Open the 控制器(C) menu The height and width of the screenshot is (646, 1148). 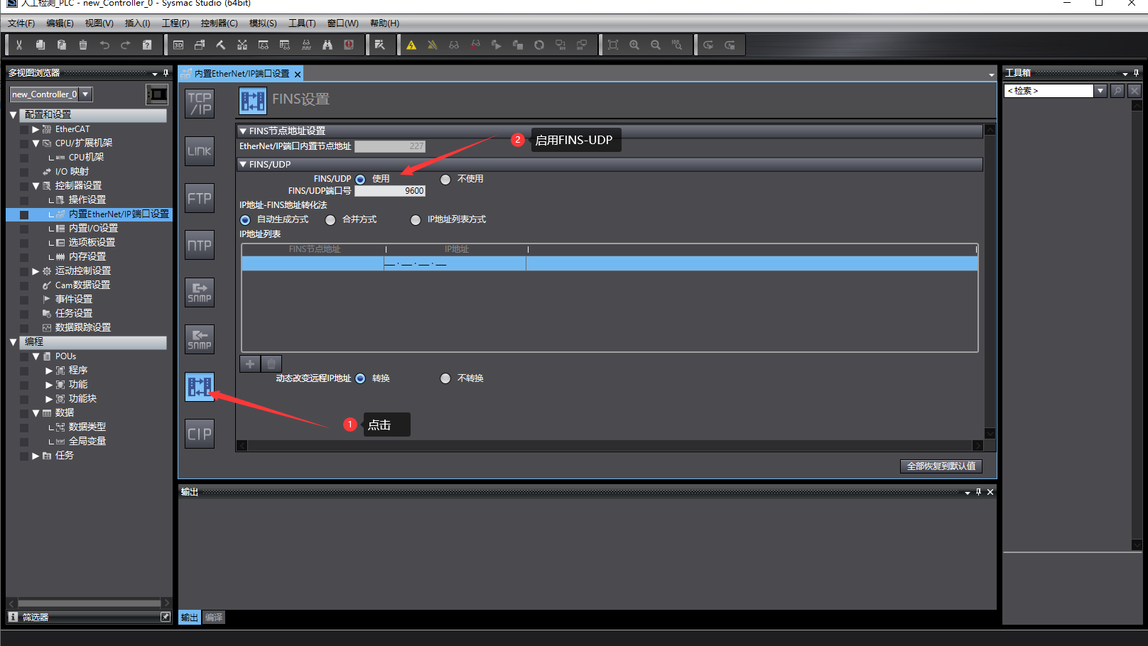click(x=219, y=23)
